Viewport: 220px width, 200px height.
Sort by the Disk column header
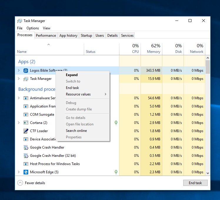pos(173,49)
